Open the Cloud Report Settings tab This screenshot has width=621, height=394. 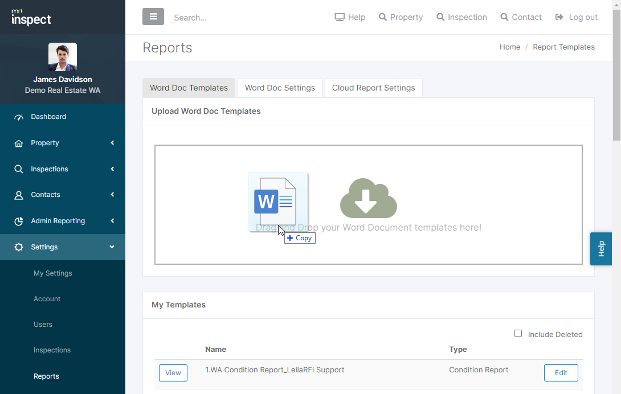click(374, 88)
